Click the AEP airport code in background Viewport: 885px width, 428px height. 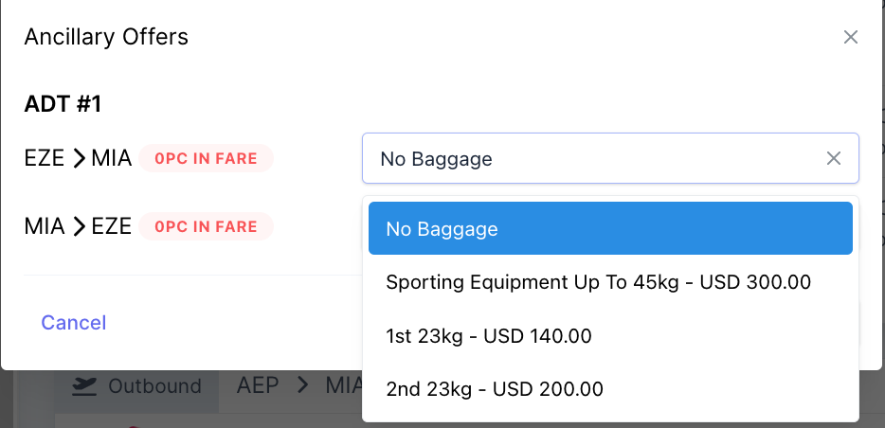tap(258, 385)
